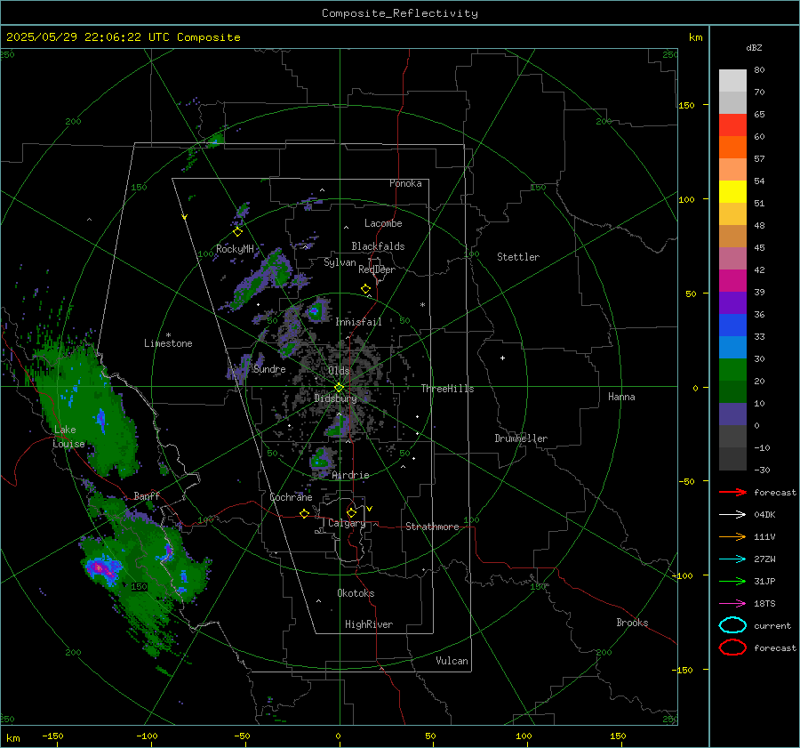800x748 pixels.
Task: Select the yellow diamond marker near RockyMH
Action: pos(237,232)
